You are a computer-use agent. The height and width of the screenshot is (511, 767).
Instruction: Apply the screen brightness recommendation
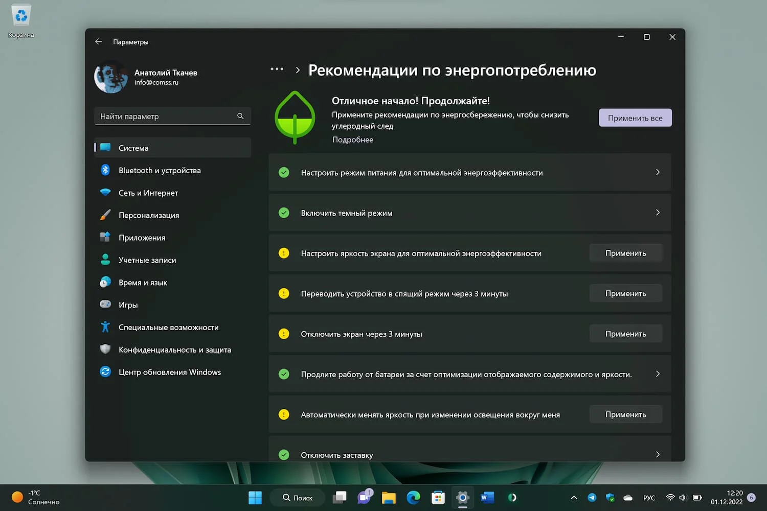point(626,253)
